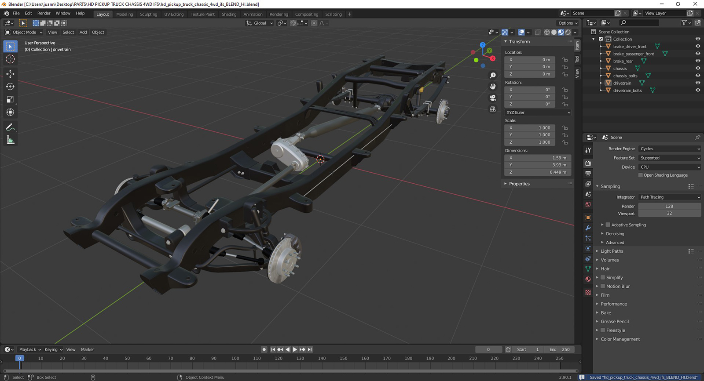This screenshot has height=381, width=704.
Task: Open the Add menu in viewport header
Action: click(x=83, y=32)
